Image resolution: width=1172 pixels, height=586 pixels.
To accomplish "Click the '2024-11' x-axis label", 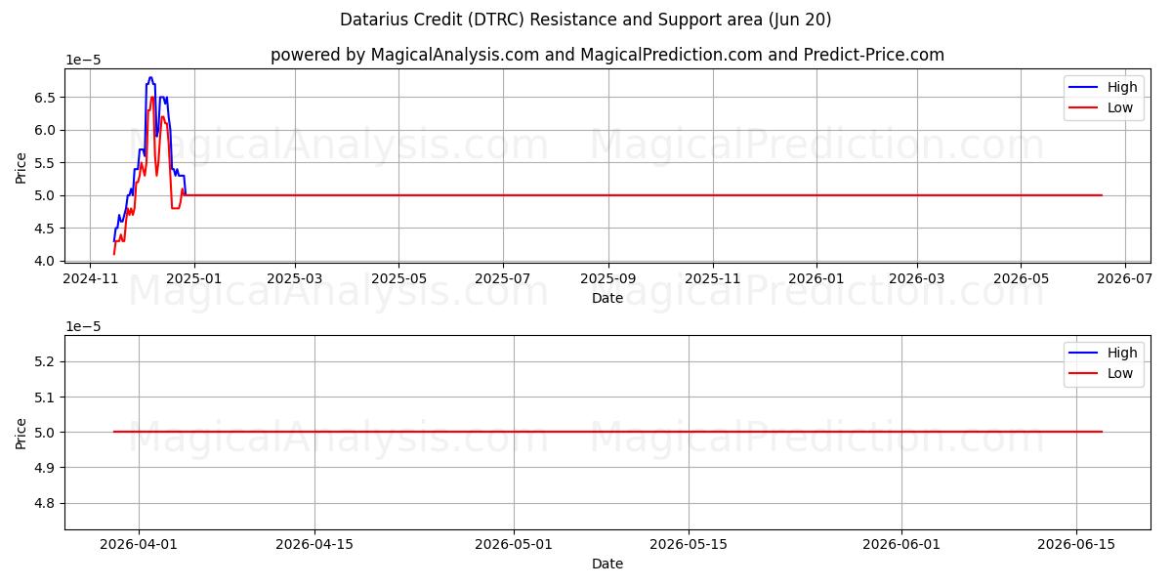I will (90, 279).
